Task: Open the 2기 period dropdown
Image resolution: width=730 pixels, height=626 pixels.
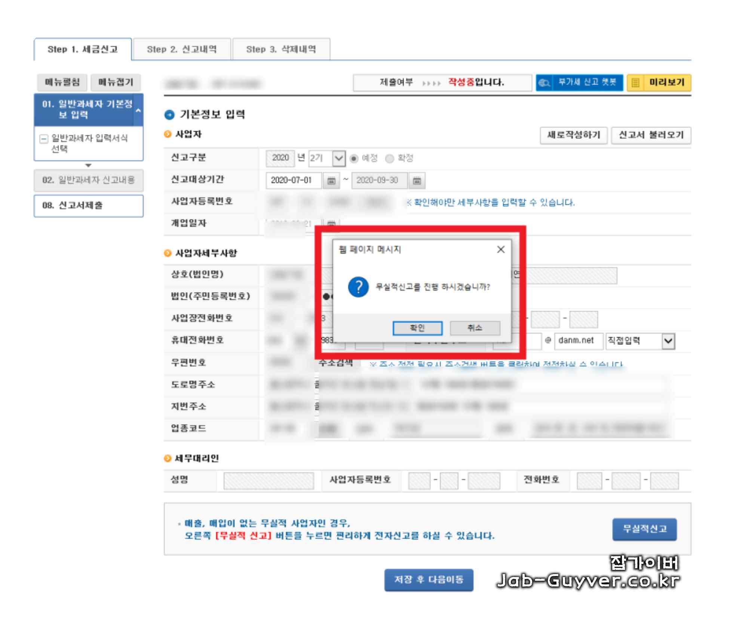Action: [338, 158]
